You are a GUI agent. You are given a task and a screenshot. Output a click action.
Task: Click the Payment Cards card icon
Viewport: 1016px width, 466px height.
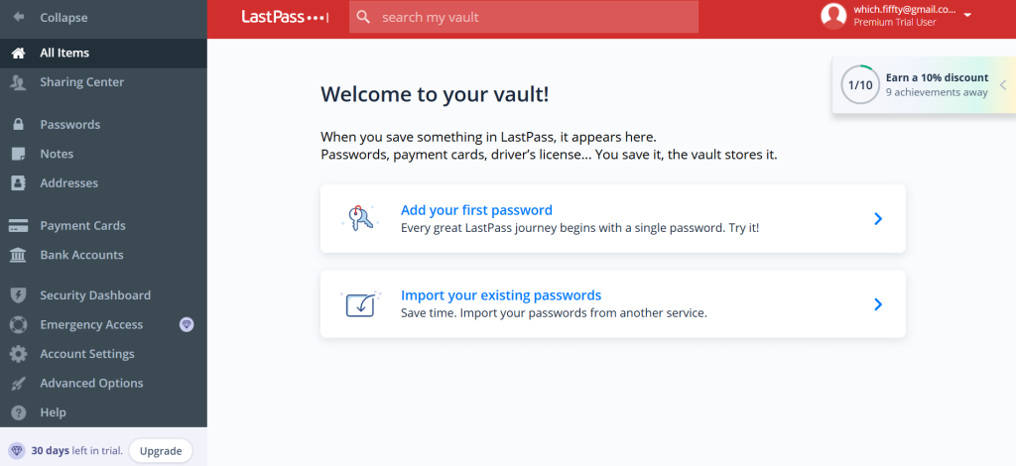(x=18, y=226)
